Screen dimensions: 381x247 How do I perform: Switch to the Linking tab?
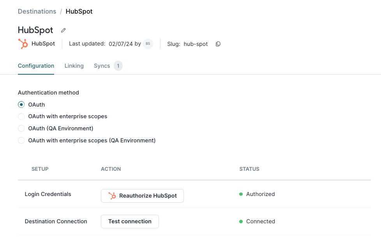74,66
